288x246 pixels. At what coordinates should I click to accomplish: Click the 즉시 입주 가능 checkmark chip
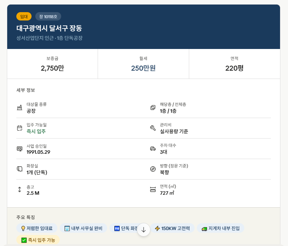(x=38, y=240)
